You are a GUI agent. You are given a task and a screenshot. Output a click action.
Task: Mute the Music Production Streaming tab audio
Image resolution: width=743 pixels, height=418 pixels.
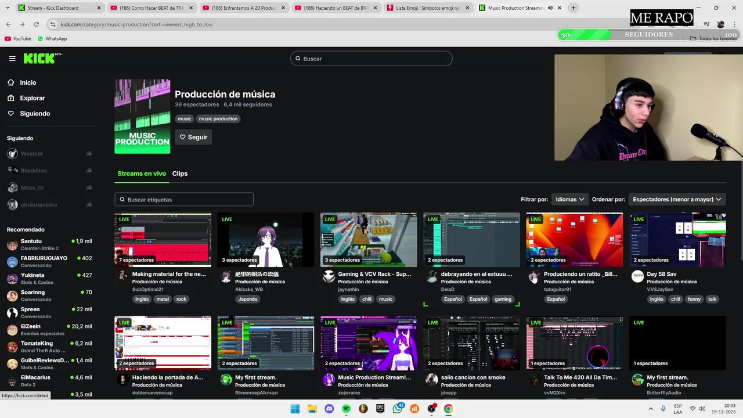pos(550,8)
